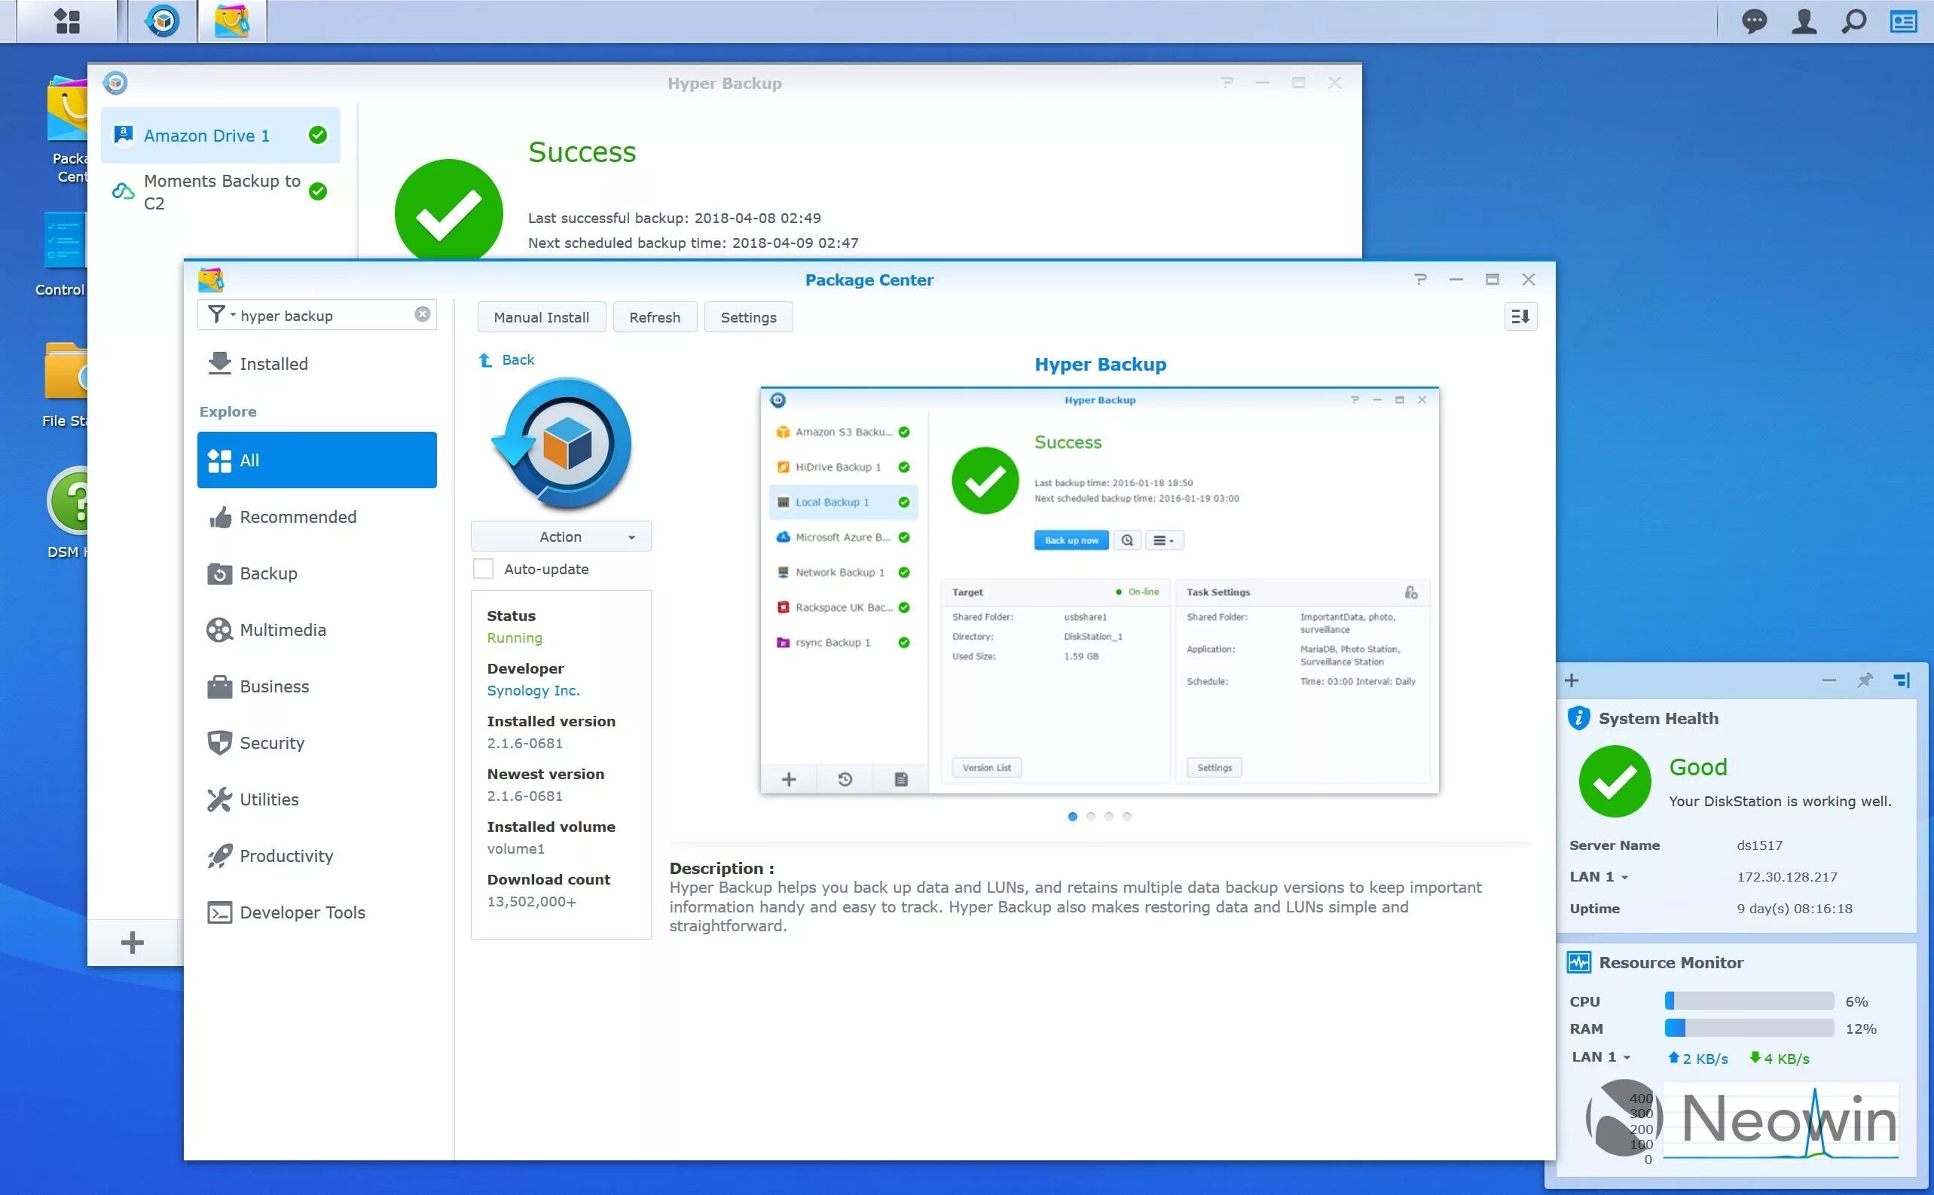Image resolution: width=1934 pixels, height=1195 pixels.
Task: Open the DSM main menu icon
Action: (67, 21)
